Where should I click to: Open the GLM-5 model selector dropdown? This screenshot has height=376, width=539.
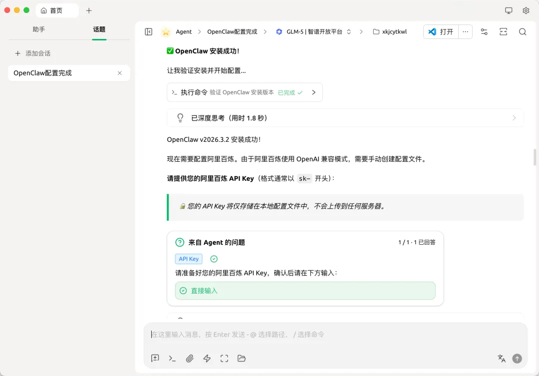coord(313,31)
